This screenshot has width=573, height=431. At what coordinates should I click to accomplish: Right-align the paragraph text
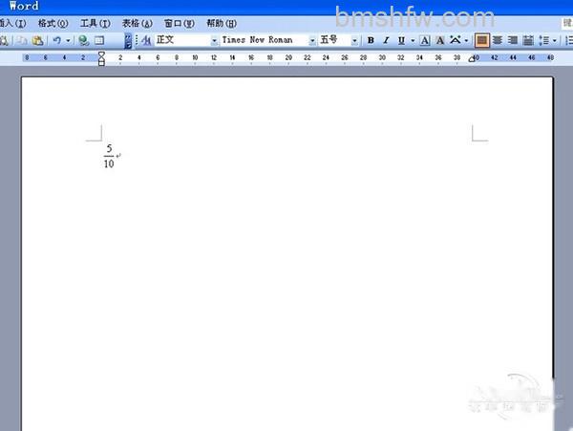pyautogui.click(x=513, y=40)
